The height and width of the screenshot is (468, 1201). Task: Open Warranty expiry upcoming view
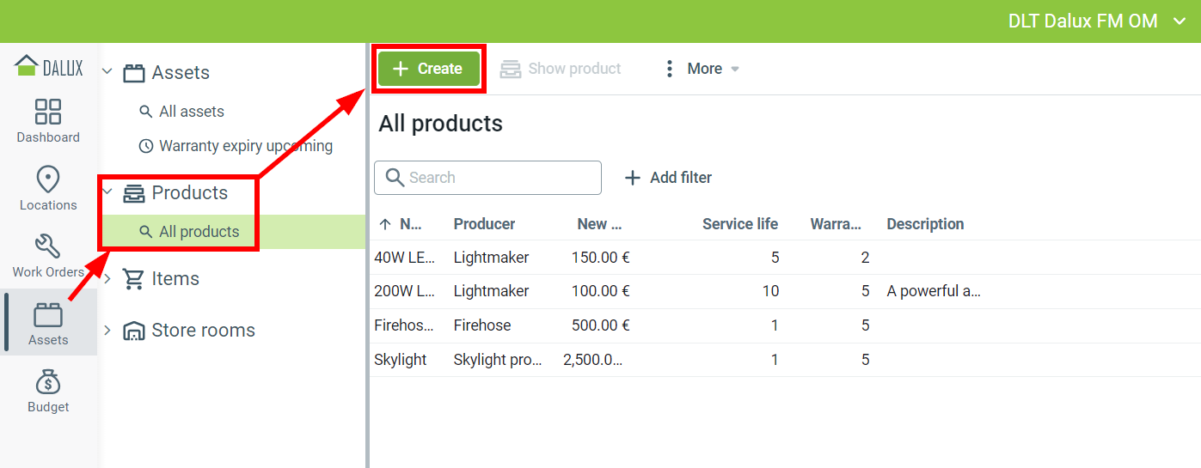click(245, 146)
